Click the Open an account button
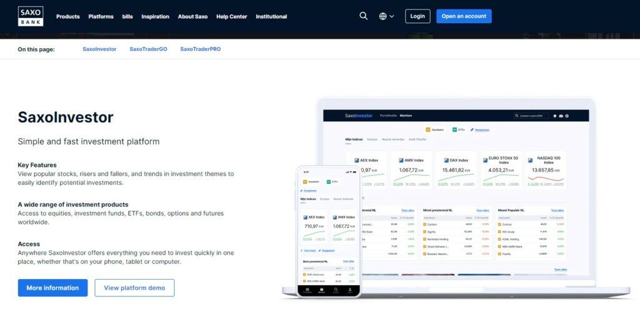 coord(464,16)
